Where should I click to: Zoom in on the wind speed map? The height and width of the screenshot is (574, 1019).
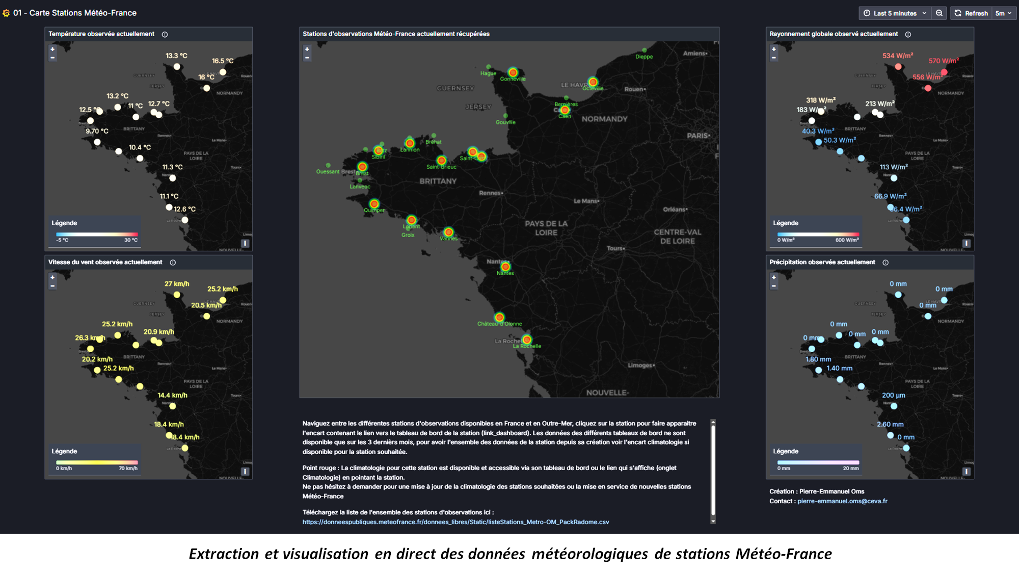point(52,278)
